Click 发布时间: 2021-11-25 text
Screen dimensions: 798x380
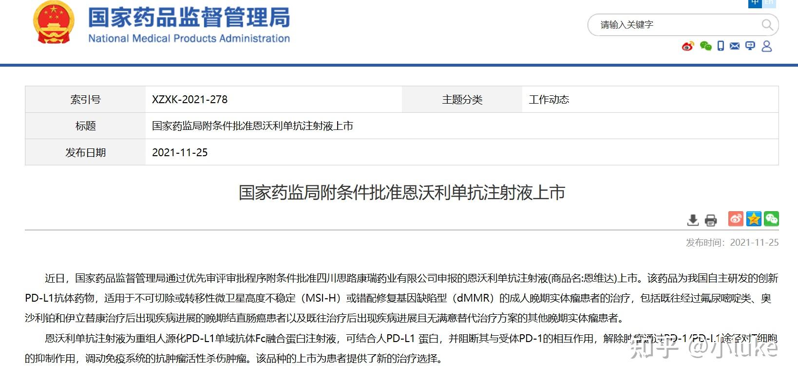pyautogui.click(x=732, y=242)
